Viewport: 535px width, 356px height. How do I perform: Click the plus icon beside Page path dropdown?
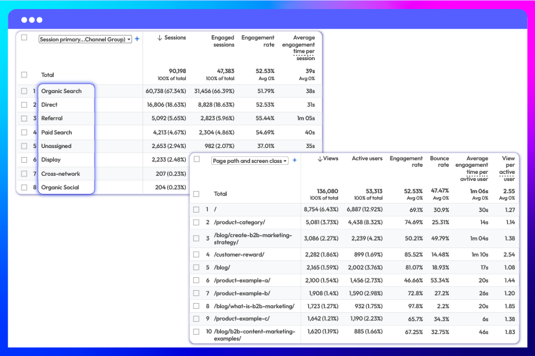tap(295, 160)
